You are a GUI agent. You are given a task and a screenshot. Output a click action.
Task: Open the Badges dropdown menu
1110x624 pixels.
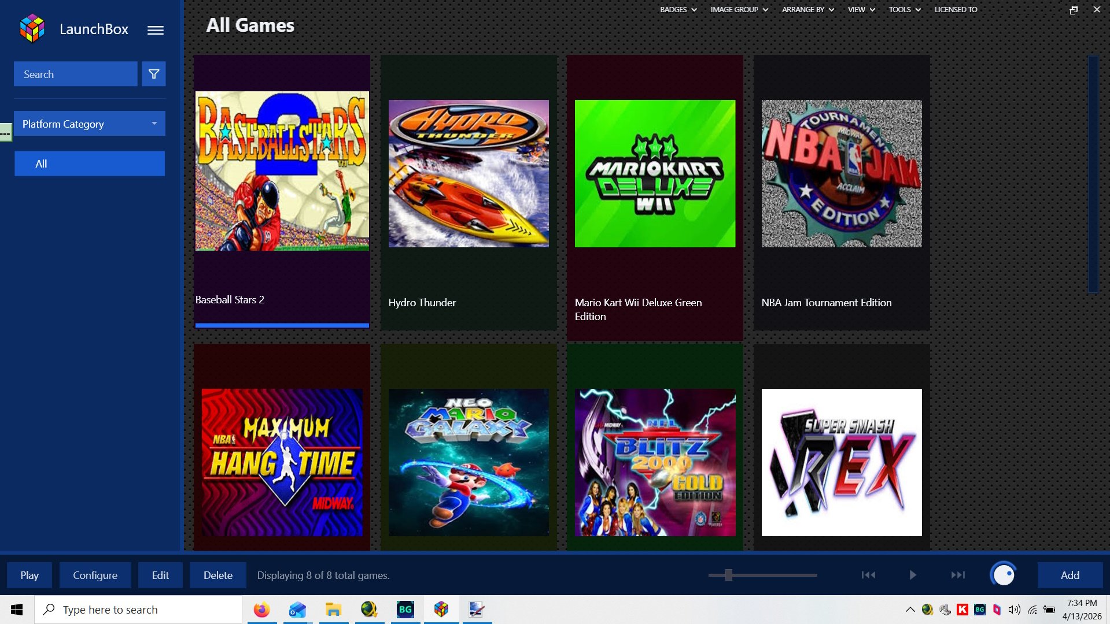coord(678,10)
